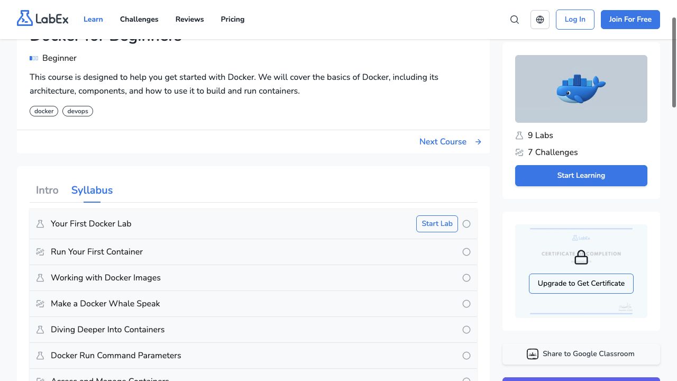Screen dimensions: 677x381
Task: Click the Docker whale course thumbnail
Action: coord(581,89)
